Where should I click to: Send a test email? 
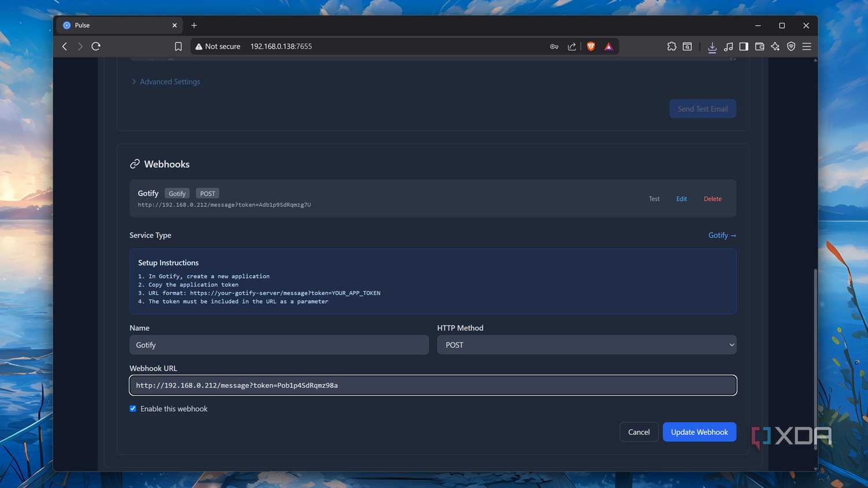click(703, 109)
